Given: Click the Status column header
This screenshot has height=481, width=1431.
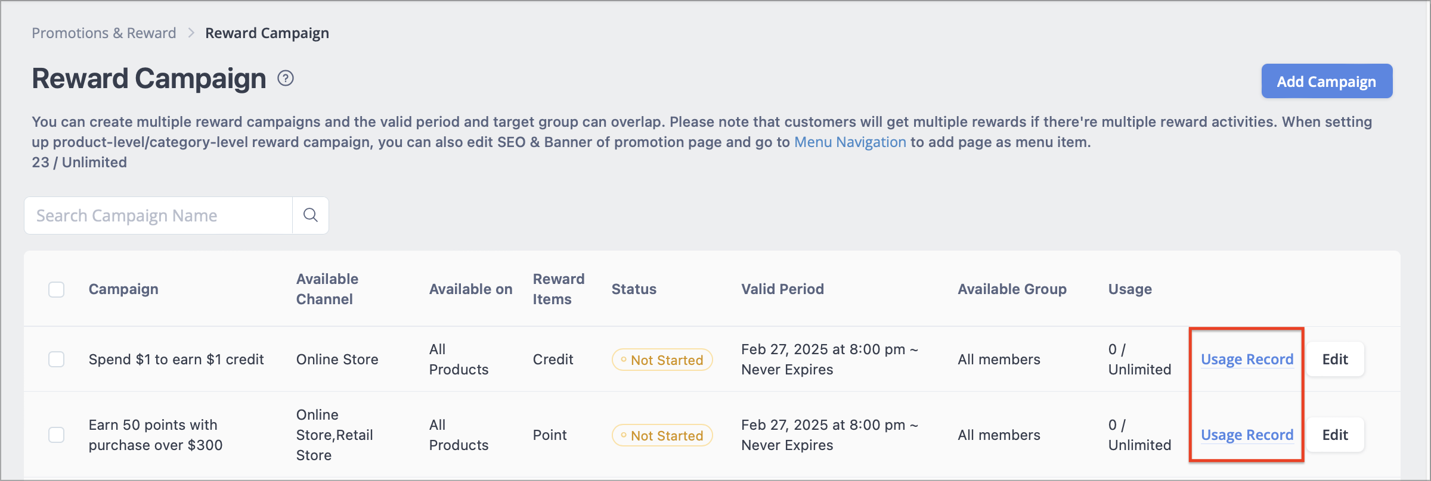Looking at the screenshot, I should pos(633,289).
